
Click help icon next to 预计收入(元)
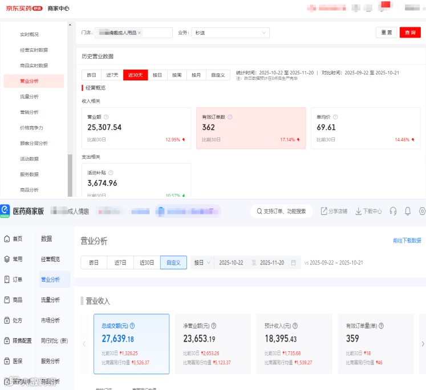[295, 326]
